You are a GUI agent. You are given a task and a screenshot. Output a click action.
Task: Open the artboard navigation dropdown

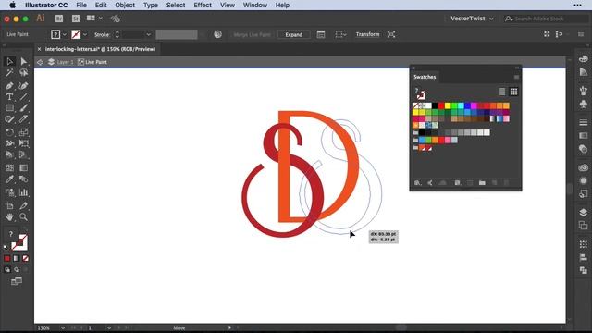tap(109, 328)
